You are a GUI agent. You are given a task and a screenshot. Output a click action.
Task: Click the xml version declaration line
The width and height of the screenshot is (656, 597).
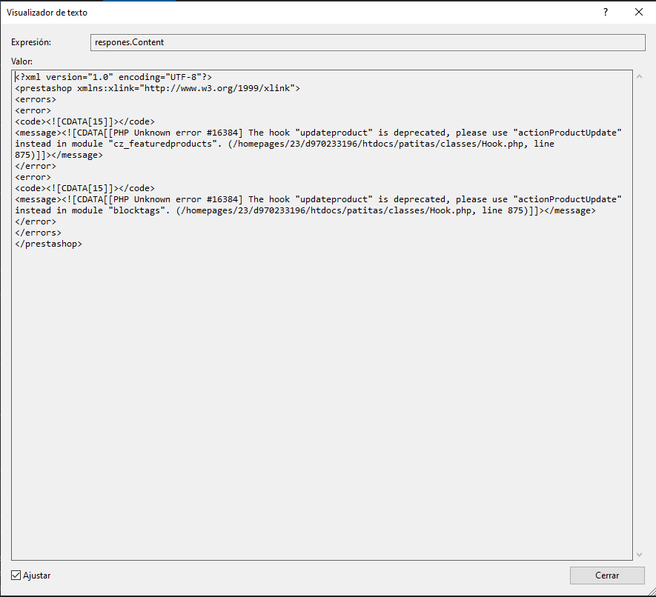pyautogui.click(x=113, y=77)
